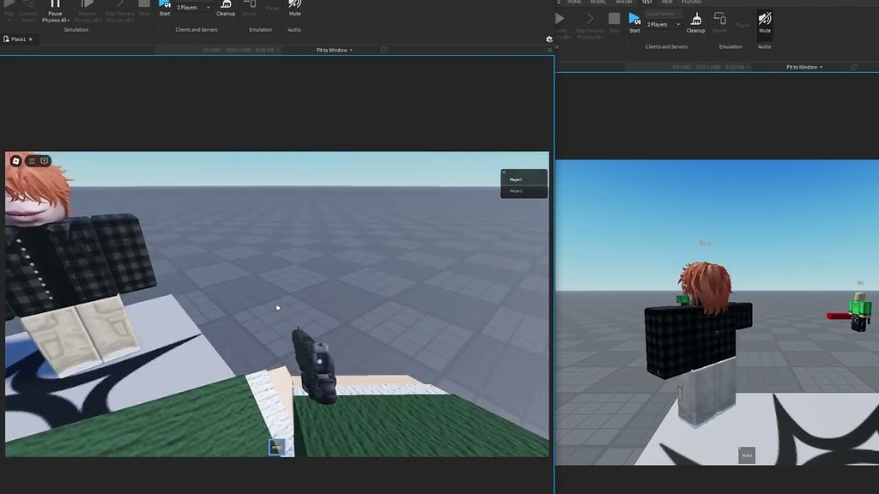
Task: Click the Stop icon in the Simulation group
Action: (144, 9)
